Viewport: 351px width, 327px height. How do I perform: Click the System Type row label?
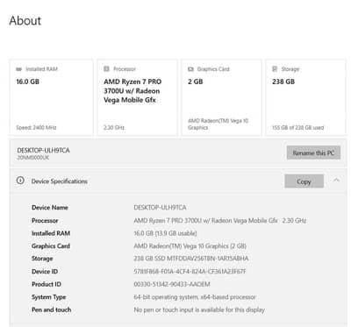[x=49, y=297]
